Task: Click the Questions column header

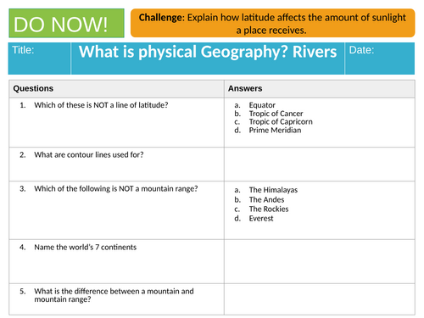Action: (116, 89)
